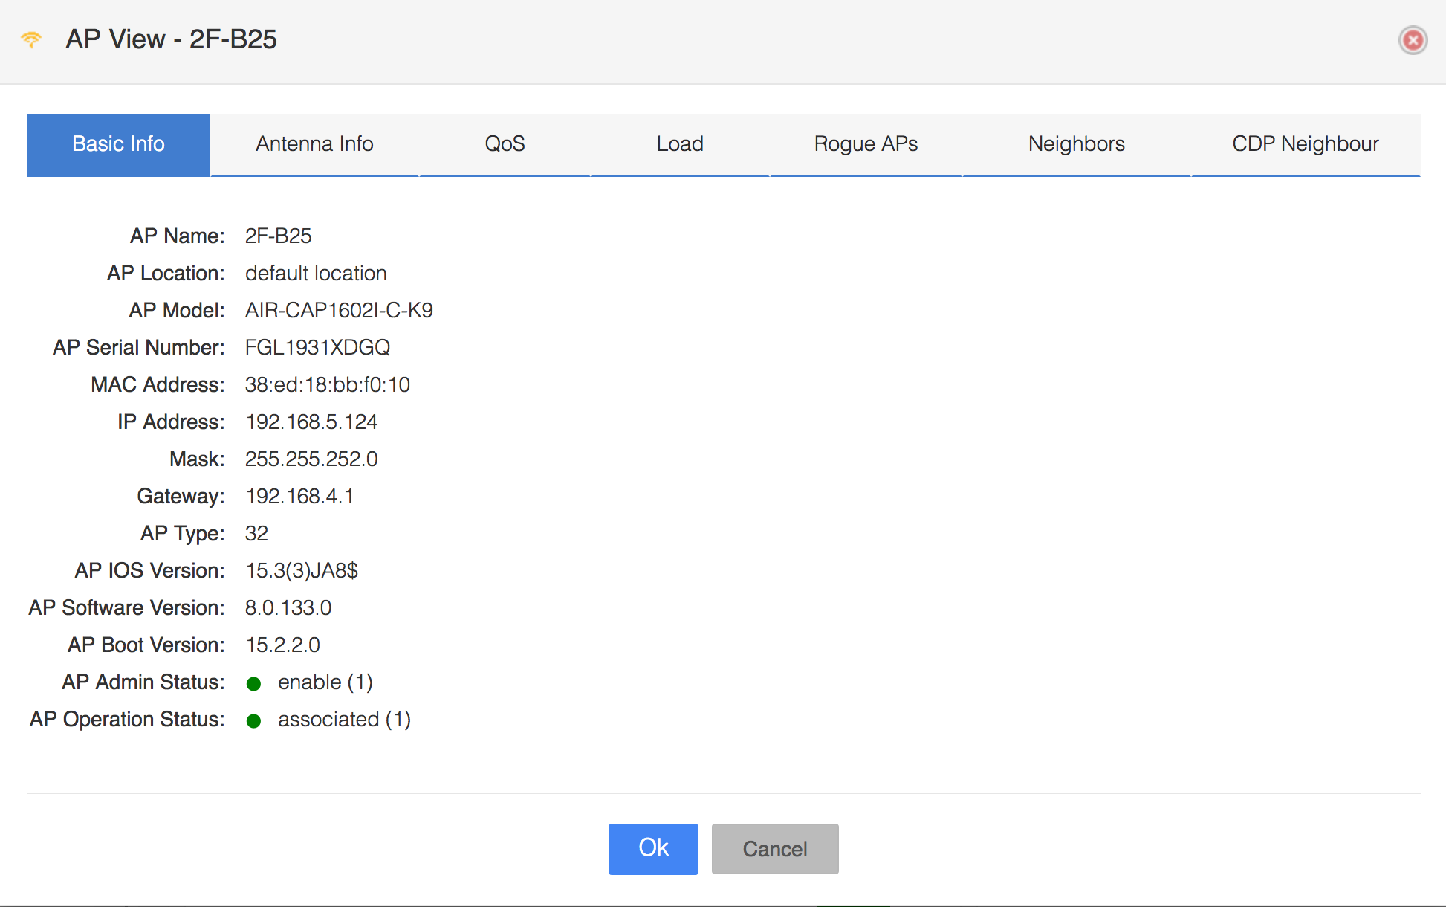Open the QoS tab
Image resolution: width=1446 pixels, height=907 pixels.
505,144
